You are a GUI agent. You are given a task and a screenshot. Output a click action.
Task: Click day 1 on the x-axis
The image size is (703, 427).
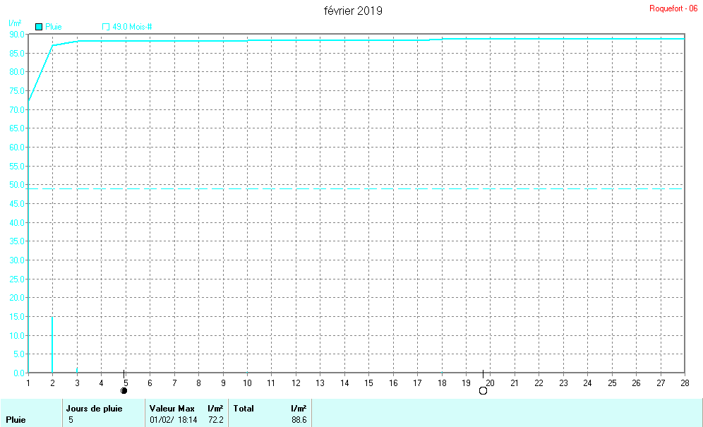(x=28, y=383)
